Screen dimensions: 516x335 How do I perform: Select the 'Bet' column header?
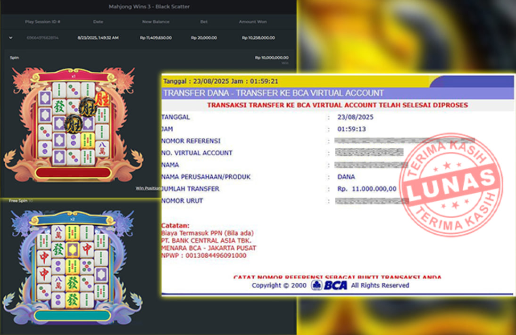click(204, 22)
